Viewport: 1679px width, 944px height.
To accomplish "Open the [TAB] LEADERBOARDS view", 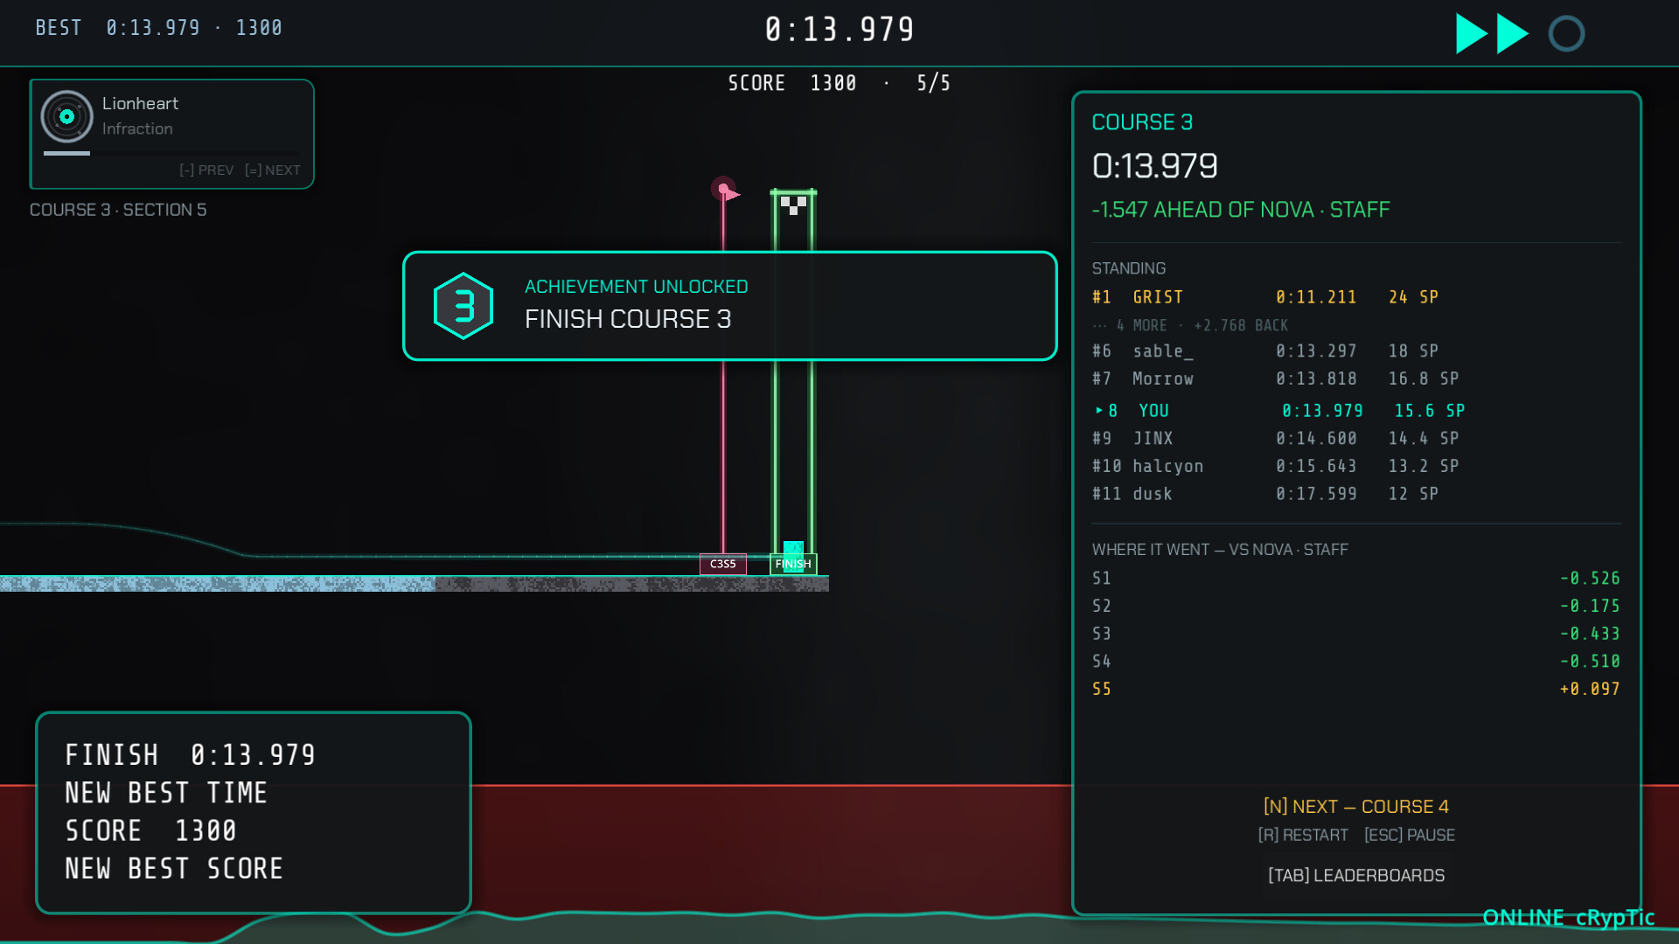I will click(x=1356, y=875).
